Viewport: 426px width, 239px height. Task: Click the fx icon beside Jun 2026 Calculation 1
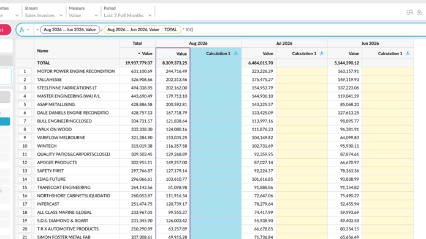tap(408, 53)
